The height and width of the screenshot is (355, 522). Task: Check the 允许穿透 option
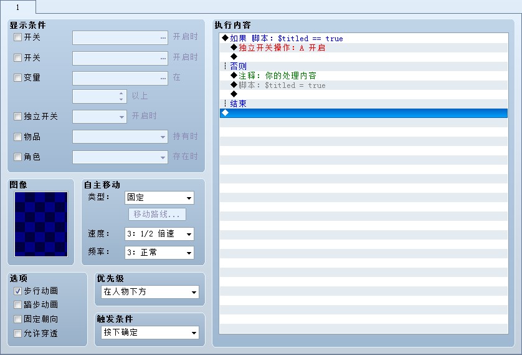(17, 333)
